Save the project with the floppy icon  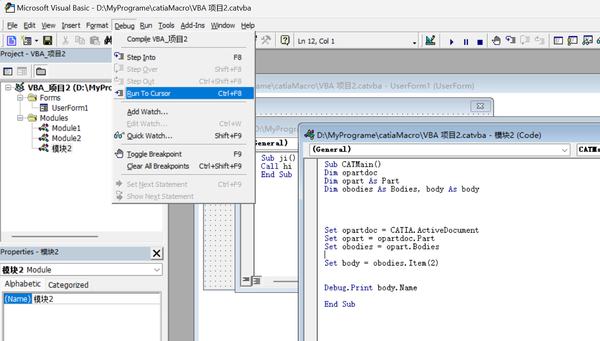pos(48,41)
